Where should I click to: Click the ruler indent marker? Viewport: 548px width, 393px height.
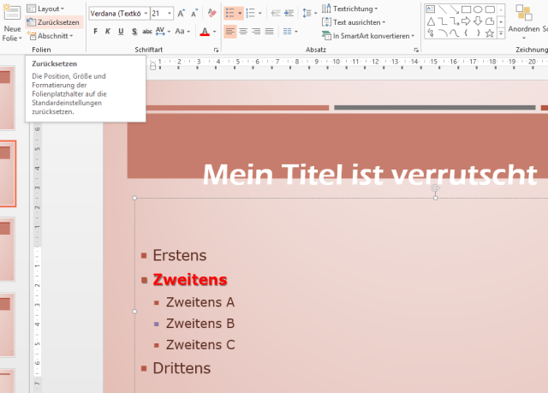(x=152, y=65)
